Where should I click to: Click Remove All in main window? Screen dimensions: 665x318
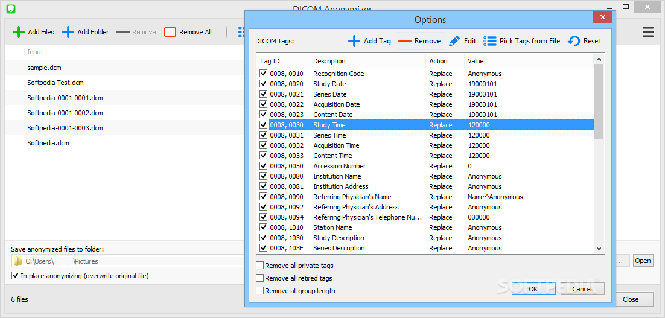tap(188, 32)
